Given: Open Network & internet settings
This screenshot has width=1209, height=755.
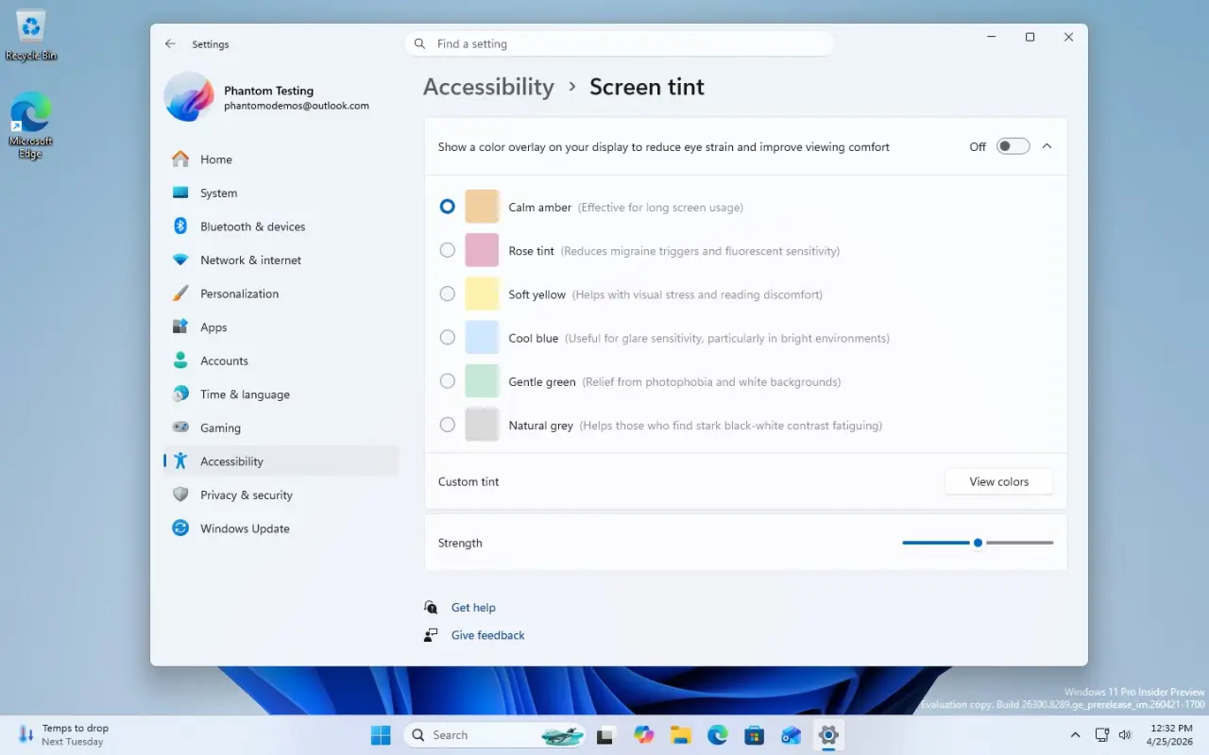Looking at the screenshot, I should pyautogui.click(x=251, y=260).
